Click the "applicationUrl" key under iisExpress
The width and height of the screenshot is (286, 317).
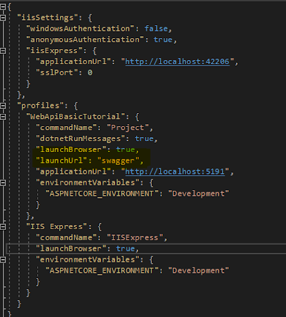click(74, 61)
